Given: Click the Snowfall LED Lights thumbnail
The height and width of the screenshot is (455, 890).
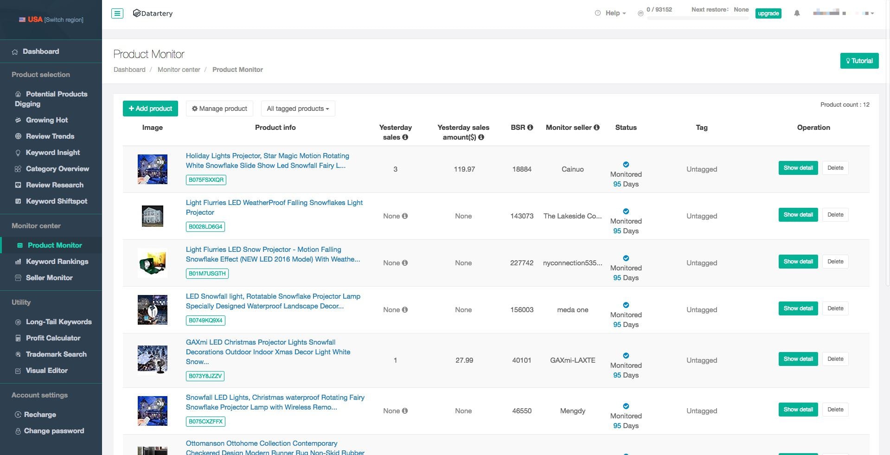Looking at the screenshot, I should pos(153,411).
